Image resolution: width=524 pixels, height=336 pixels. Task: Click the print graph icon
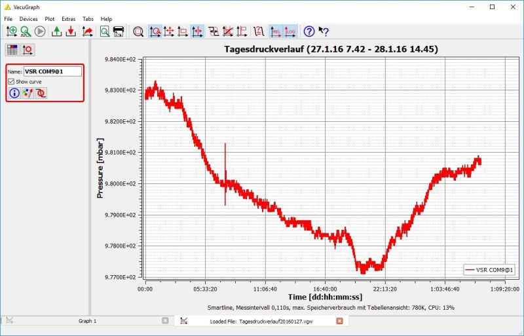(119, 31)
